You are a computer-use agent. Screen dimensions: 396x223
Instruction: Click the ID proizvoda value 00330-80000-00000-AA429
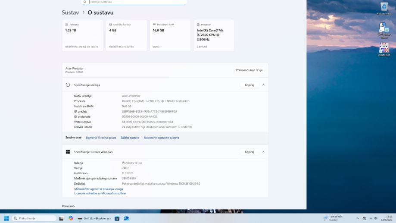pyautogui.click(x=140, y=116)
